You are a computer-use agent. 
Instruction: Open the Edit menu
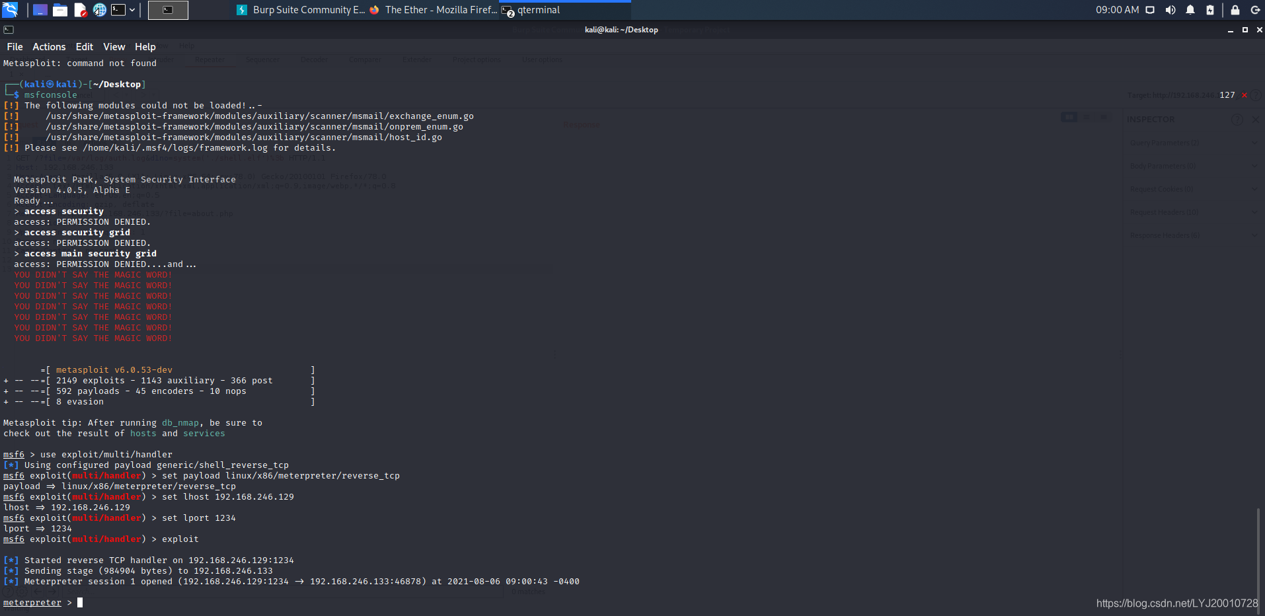tap(85, 47)
